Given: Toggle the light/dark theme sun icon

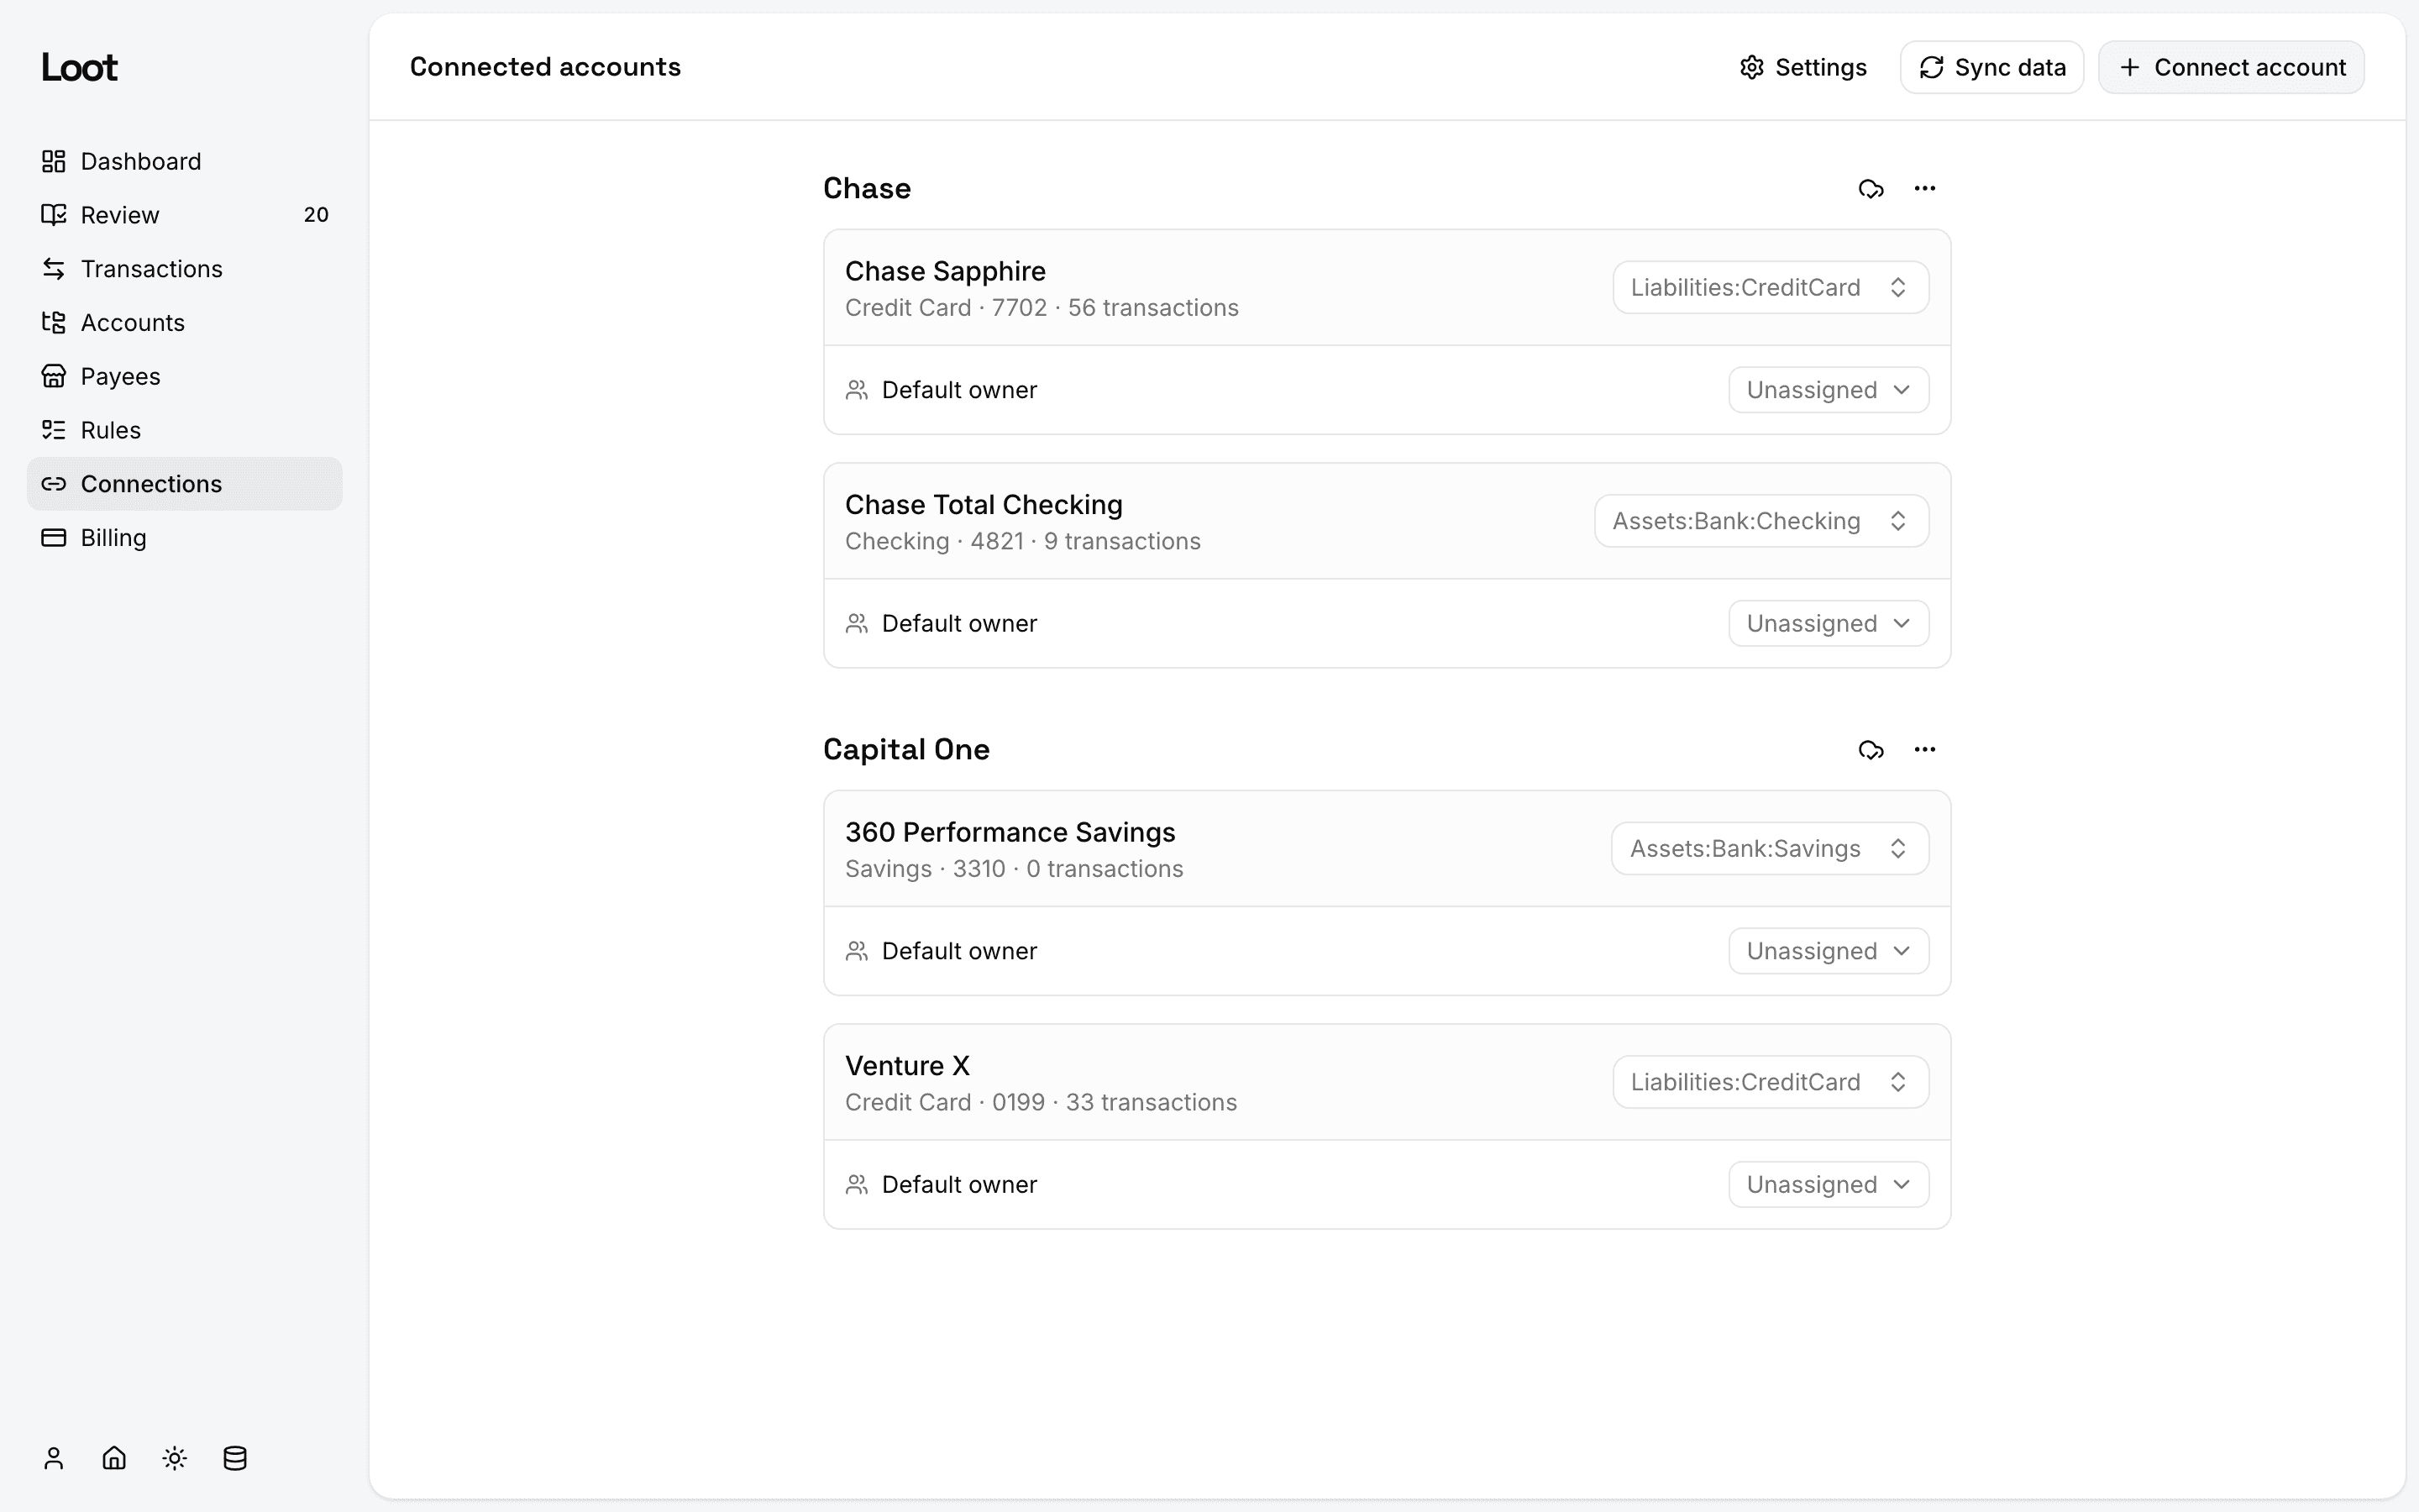Looking at the screenshot, I should 175,1458.
